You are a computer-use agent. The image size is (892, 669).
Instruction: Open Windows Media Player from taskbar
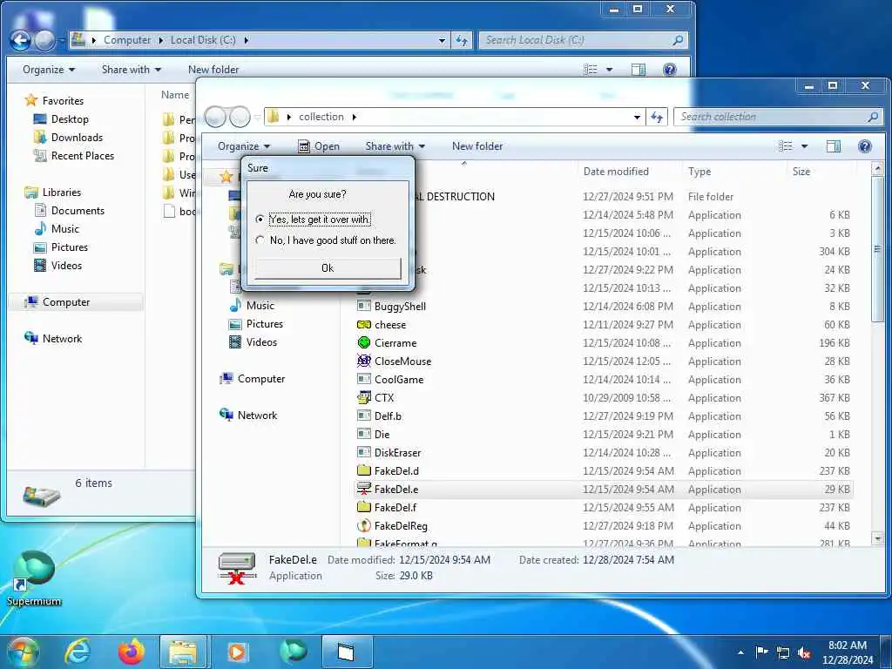[x=237, y=652]
